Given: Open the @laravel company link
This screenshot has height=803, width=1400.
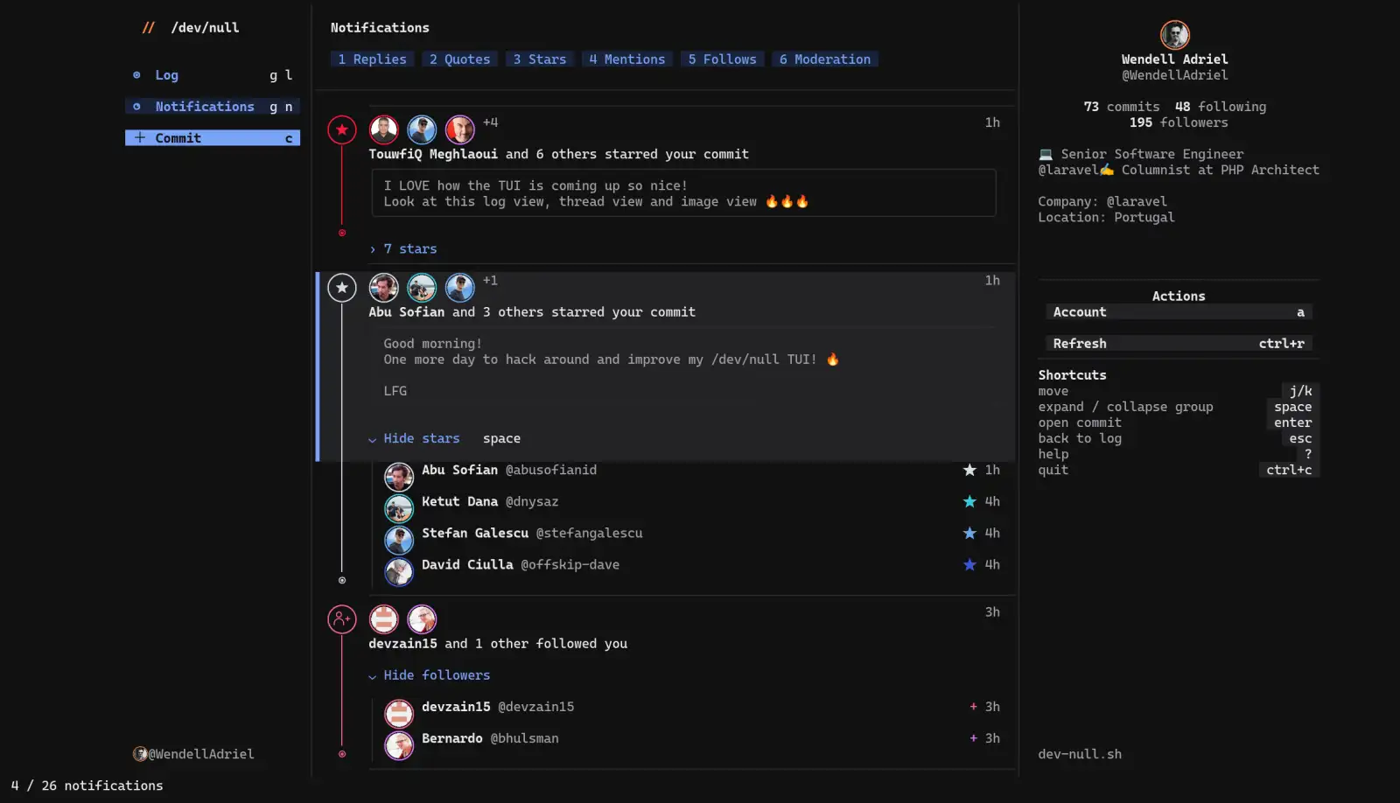Looking at the screenshot, I should [x=1137, y=202].
